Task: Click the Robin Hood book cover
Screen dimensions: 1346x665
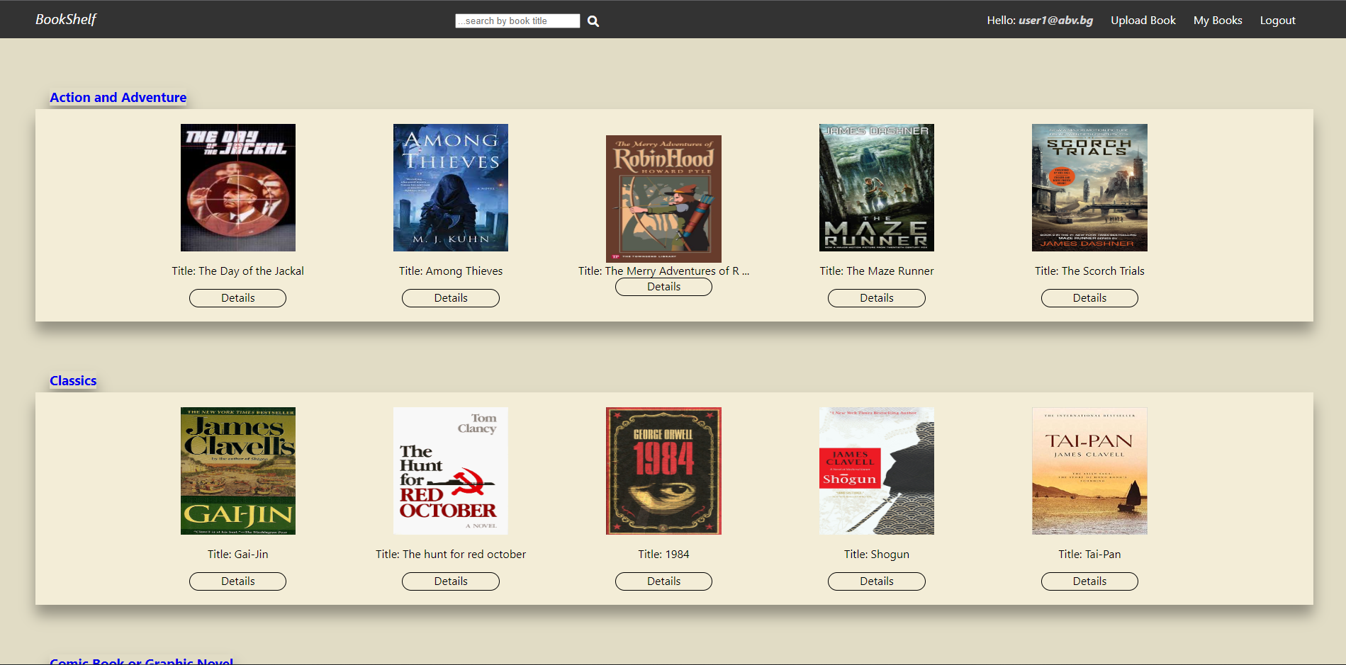Action: tap(663, 199)
